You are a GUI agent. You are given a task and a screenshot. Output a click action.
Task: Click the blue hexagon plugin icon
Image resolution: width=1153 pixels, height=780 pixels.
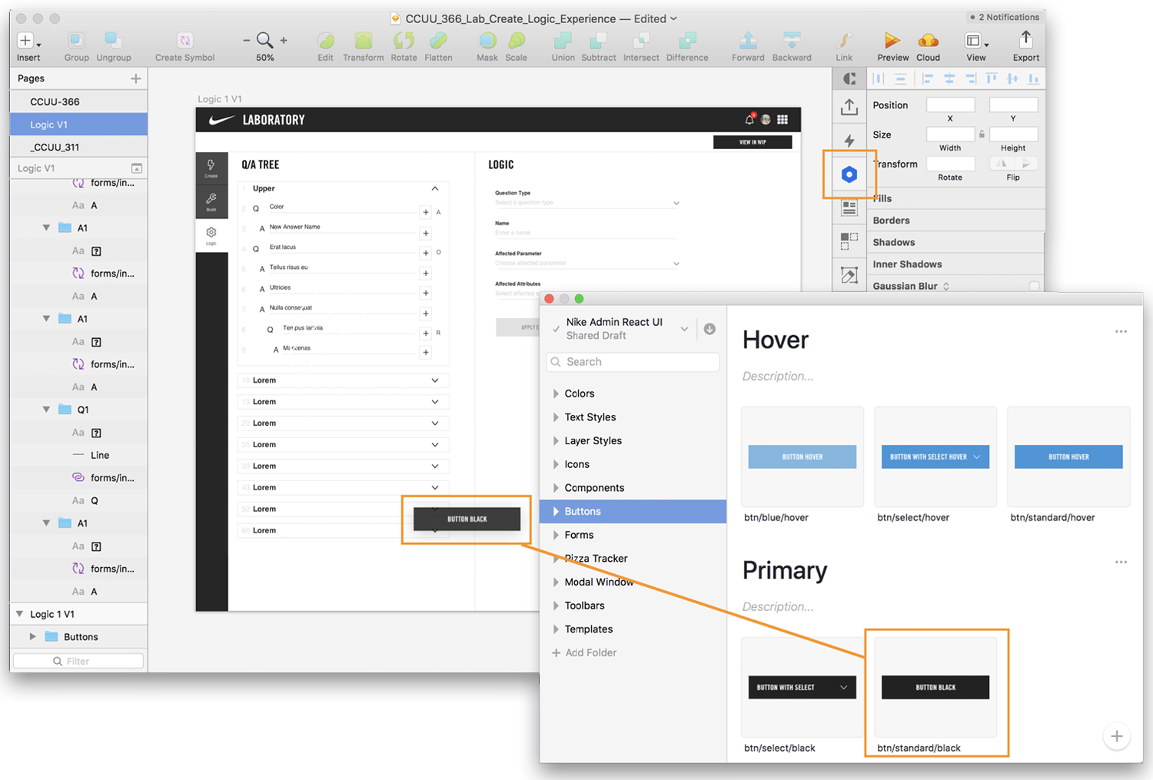tap(849, 174)
